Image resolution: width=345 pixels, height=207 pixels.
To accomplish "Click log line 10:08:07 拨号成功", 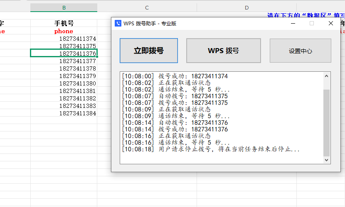I will pyautogui.click(x=175, y=103).
